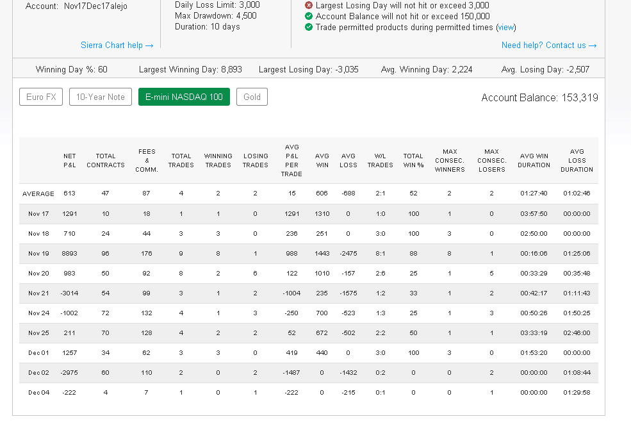Click the AVG WIN DURATION header
The height and width of the screenshot is (428, 631).
(x=534, y=160)
